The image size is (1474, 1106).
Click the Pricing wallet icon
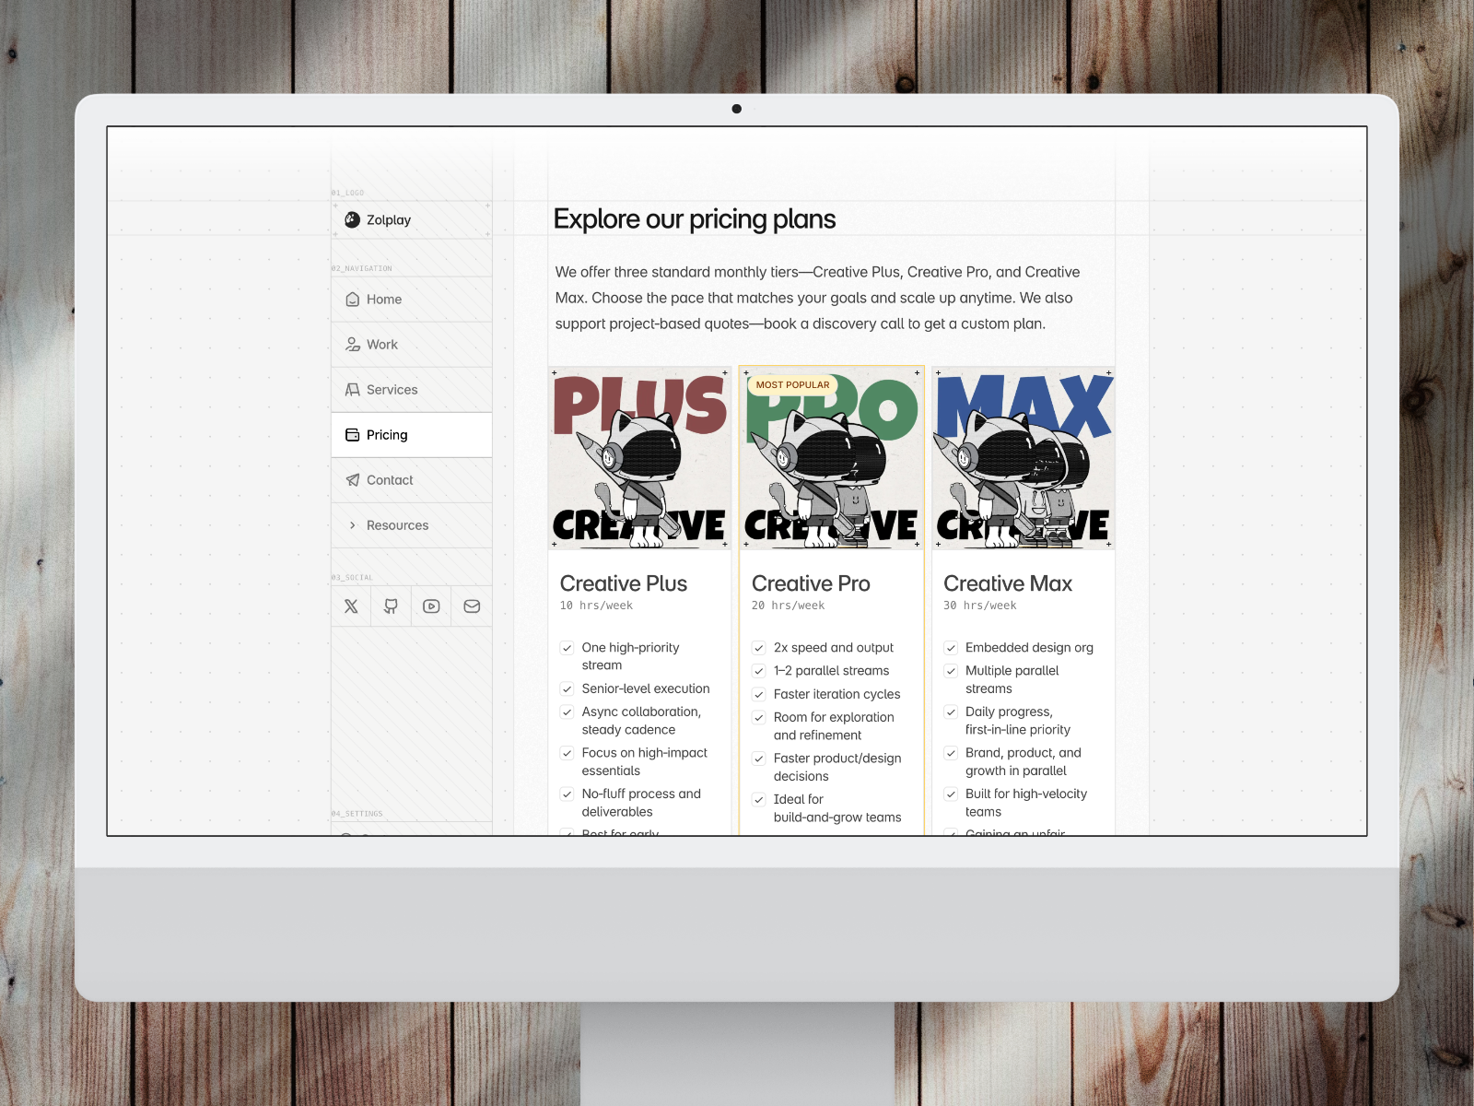click(352, 435)
